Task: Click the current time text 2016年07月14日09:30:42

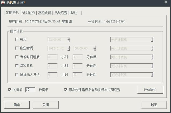Action: pyautogui.click(x=42, y=22)
